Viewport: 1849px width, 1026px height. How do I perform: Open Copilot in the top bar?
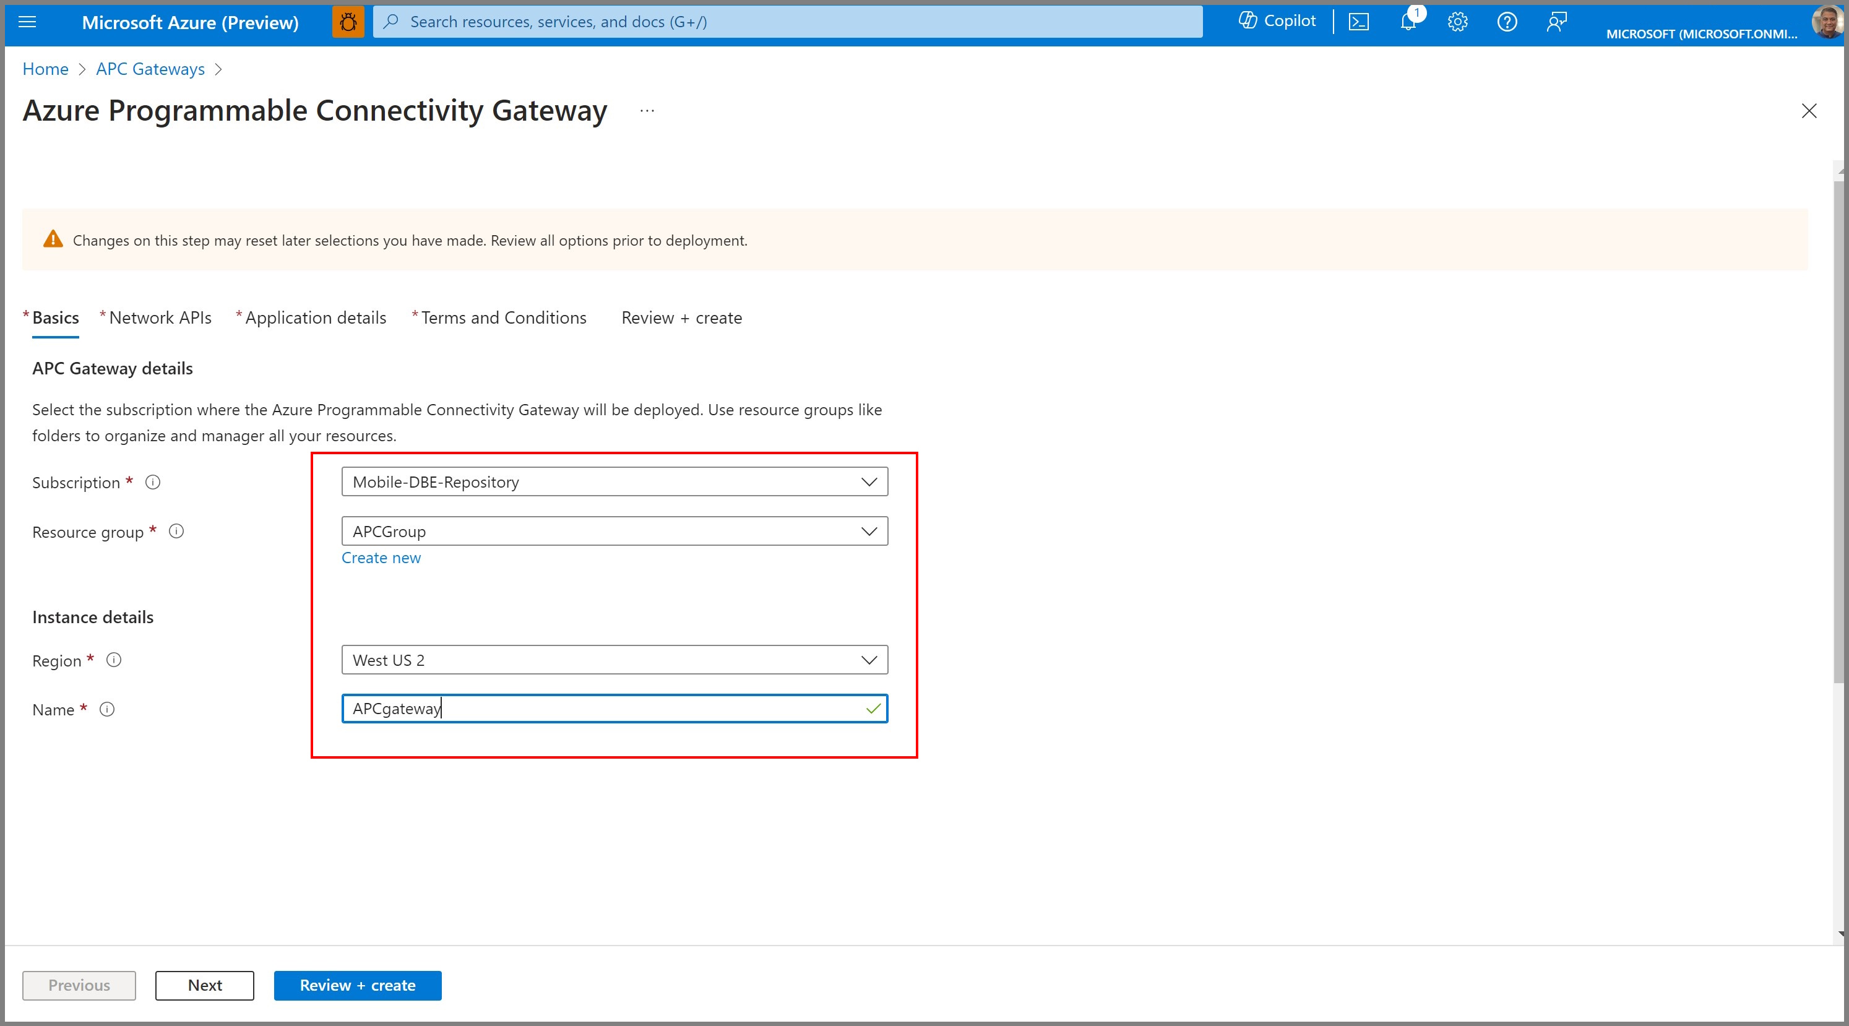1278,22
